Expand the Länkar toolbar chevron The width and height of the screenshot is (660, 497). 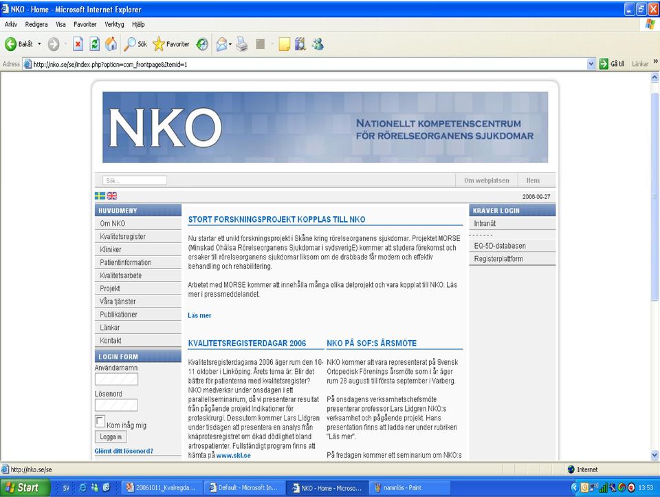655,61
